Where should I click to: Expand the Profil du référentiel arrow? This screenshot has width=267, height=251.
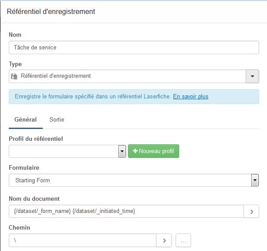[x=122, y=151]
